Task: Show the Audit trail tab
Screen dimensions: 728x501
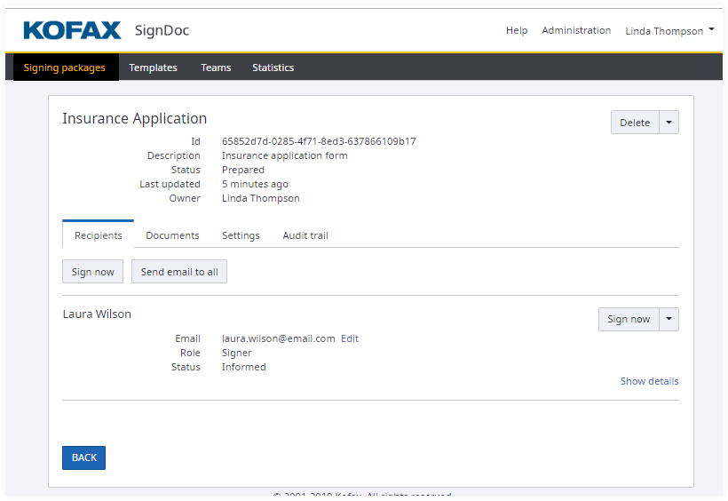Action: (x=305, y=235)
